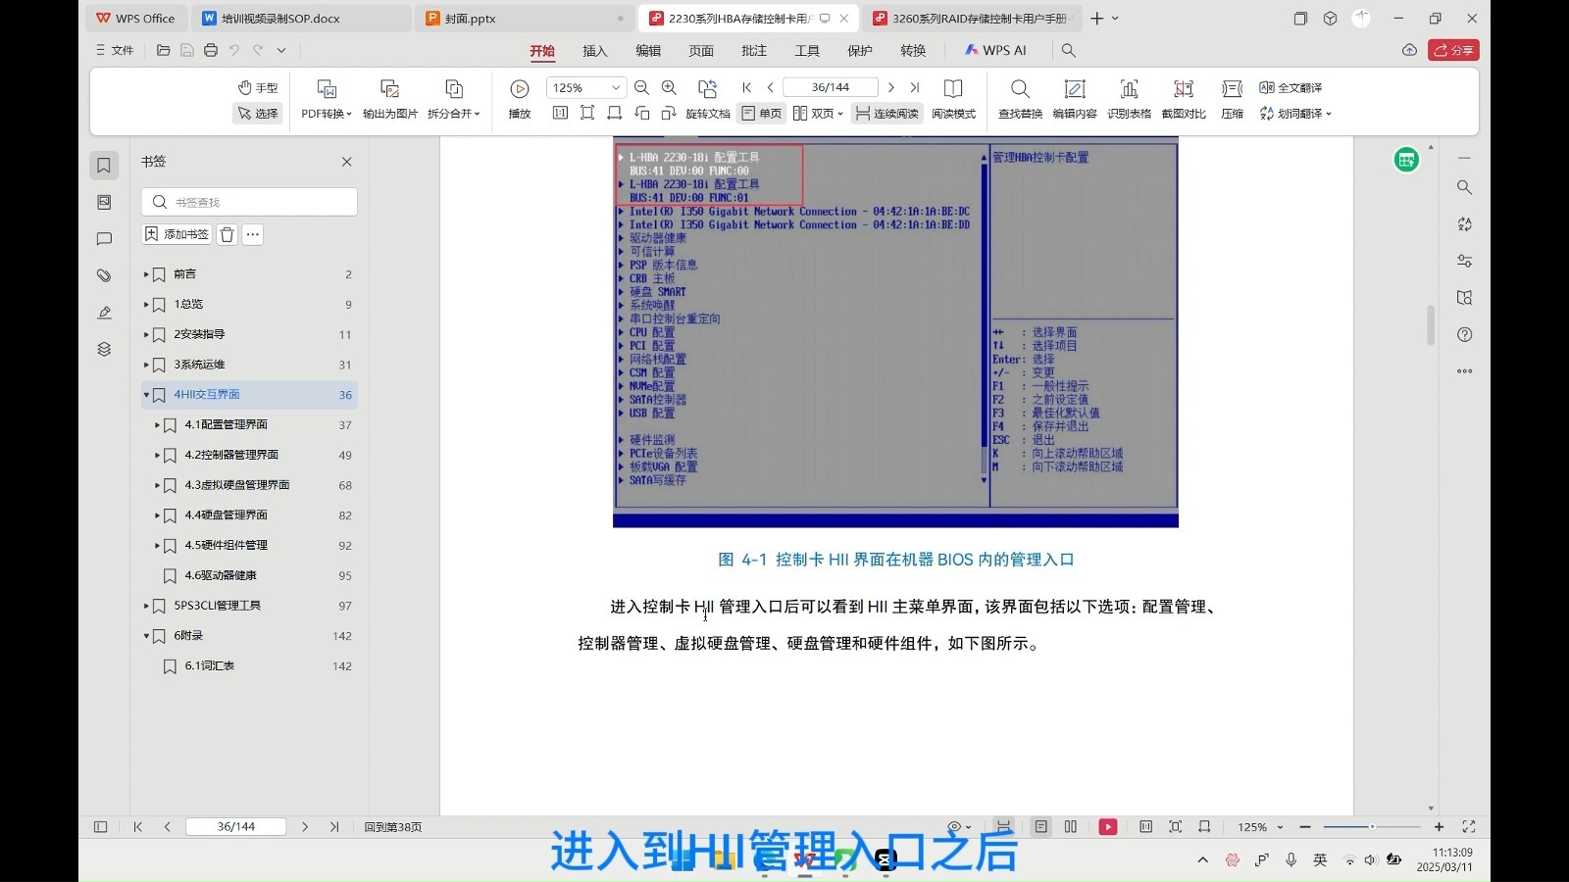Open the layers panel icon
This screenshot has height=882, width=1569.
(104, 349)
